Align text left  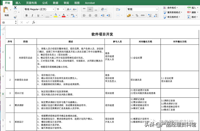tap(84, 15)
